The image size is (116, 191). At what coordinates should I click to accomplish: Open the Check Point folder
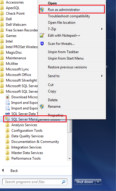click(x=15, y=13)
